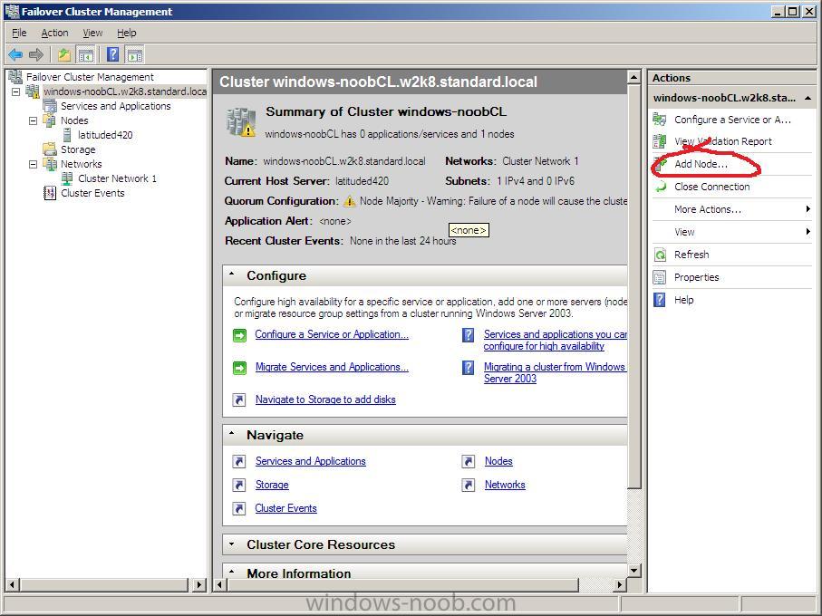Collapse the windows-noobCL actions group
Screen dimensions: 822x616
pyautogui.click(x=807, y=98)
